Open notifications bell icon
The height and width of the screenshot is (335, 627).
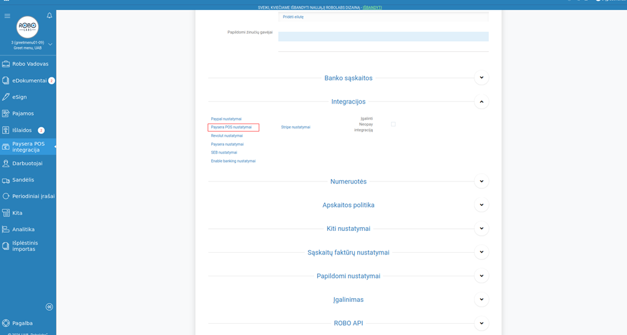click(x=49, y=16)
